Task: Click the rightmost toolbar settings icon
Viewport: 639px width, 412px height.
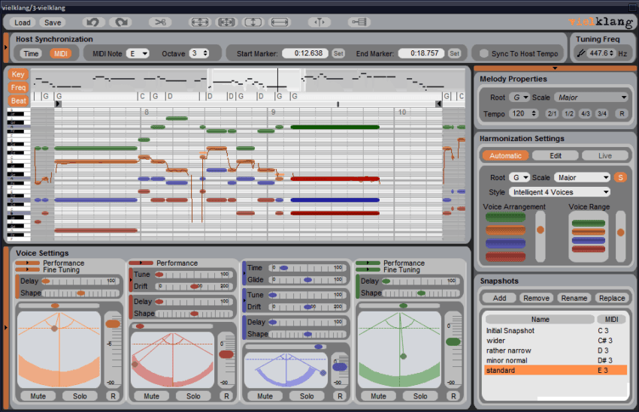Action: [x=359, y=23]
